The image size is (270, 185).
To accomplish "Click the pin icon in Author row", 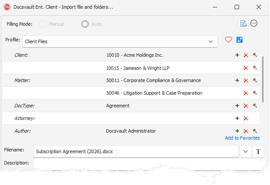I will (255, 131).
